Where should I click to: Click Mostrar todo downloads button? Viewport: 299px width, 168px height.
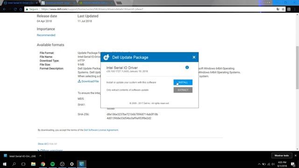click(x=281, y=155)
